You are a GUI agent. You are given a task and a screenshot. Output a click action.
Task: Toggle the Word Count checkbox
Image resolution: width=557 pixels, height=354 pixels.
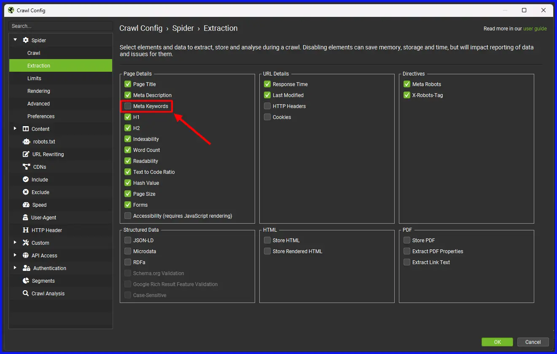128,150
